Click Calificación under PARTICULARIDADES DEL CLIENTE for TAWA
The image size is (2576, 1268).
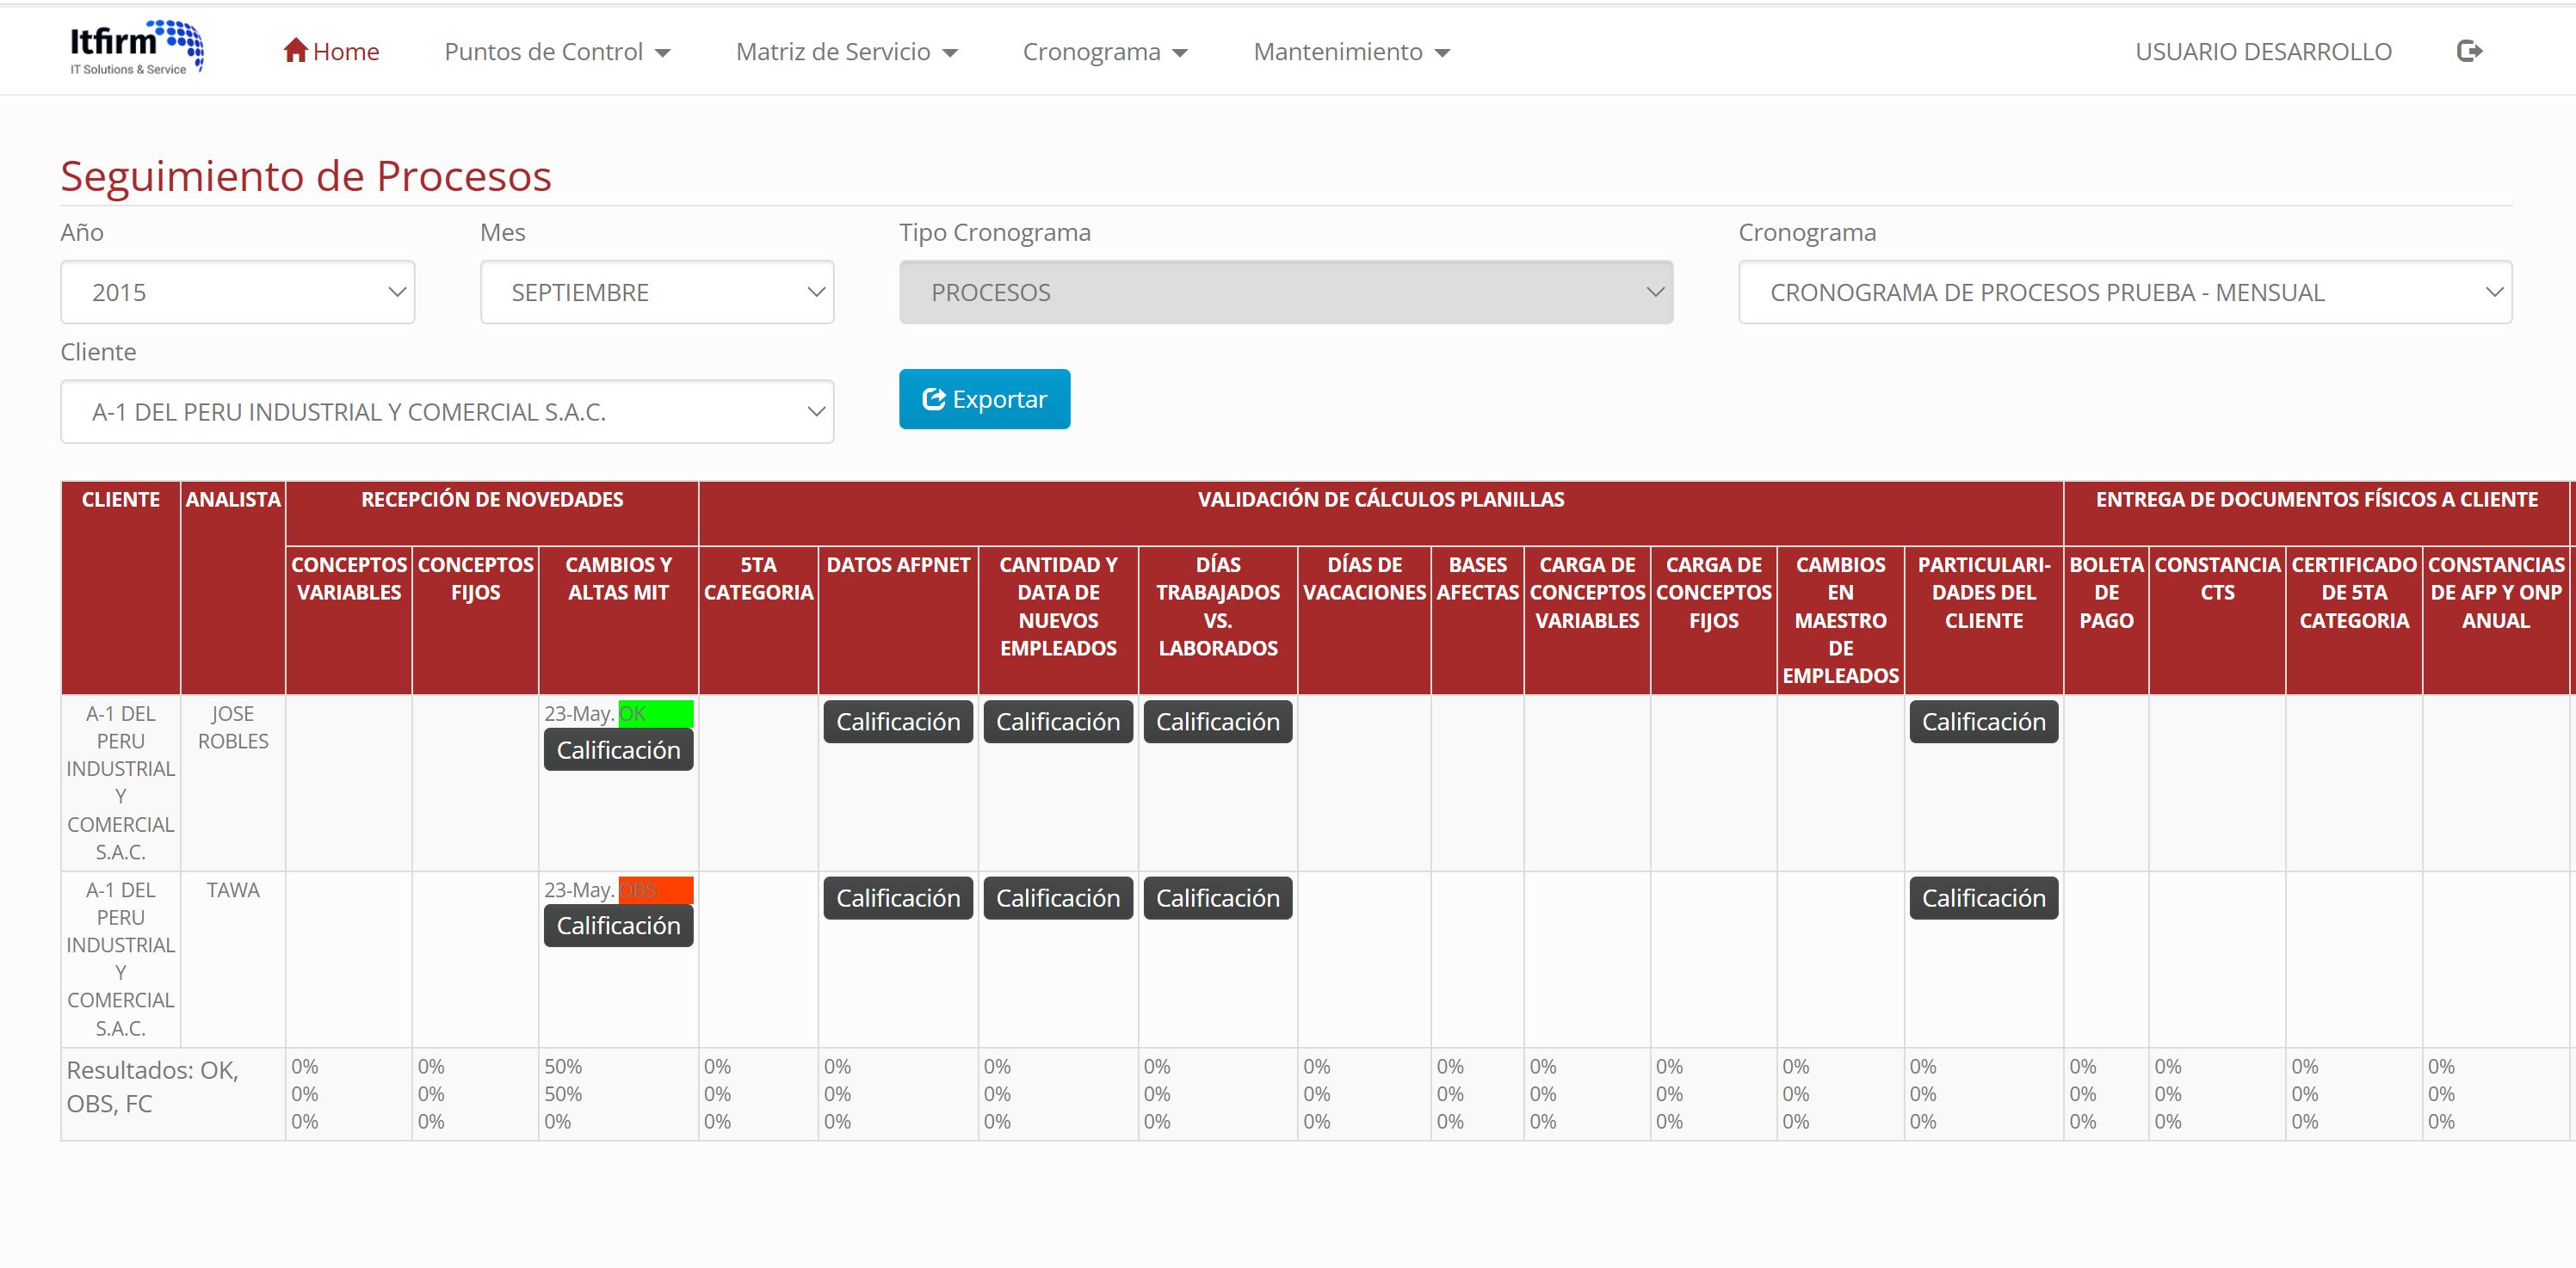[x=1983, y=897]
